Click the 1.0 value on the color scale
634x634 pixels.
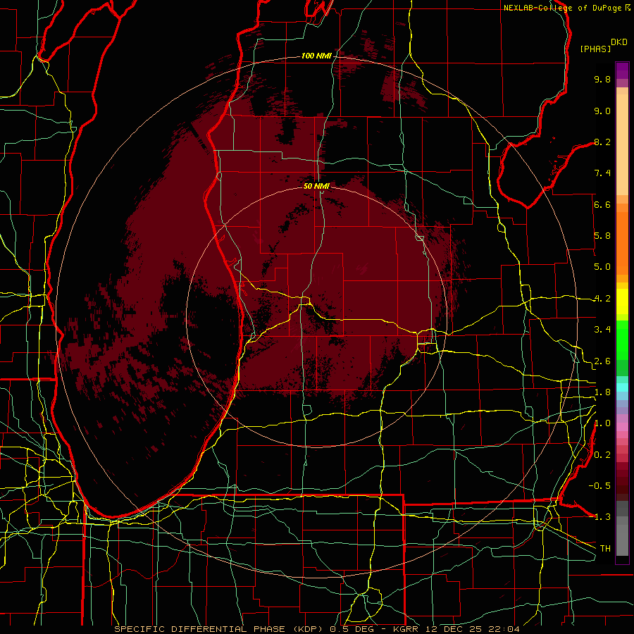pos(602,423)
